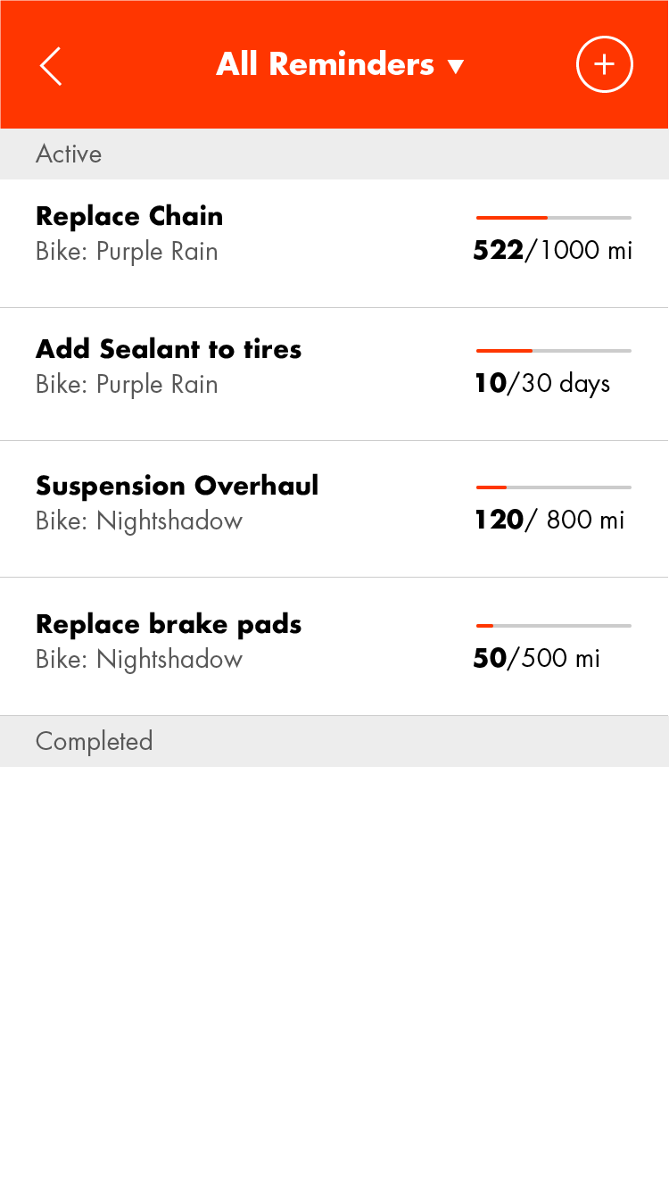Expand the Completed section header
669x1191 pixels.
pyautogui.click(x=94, y=741)
